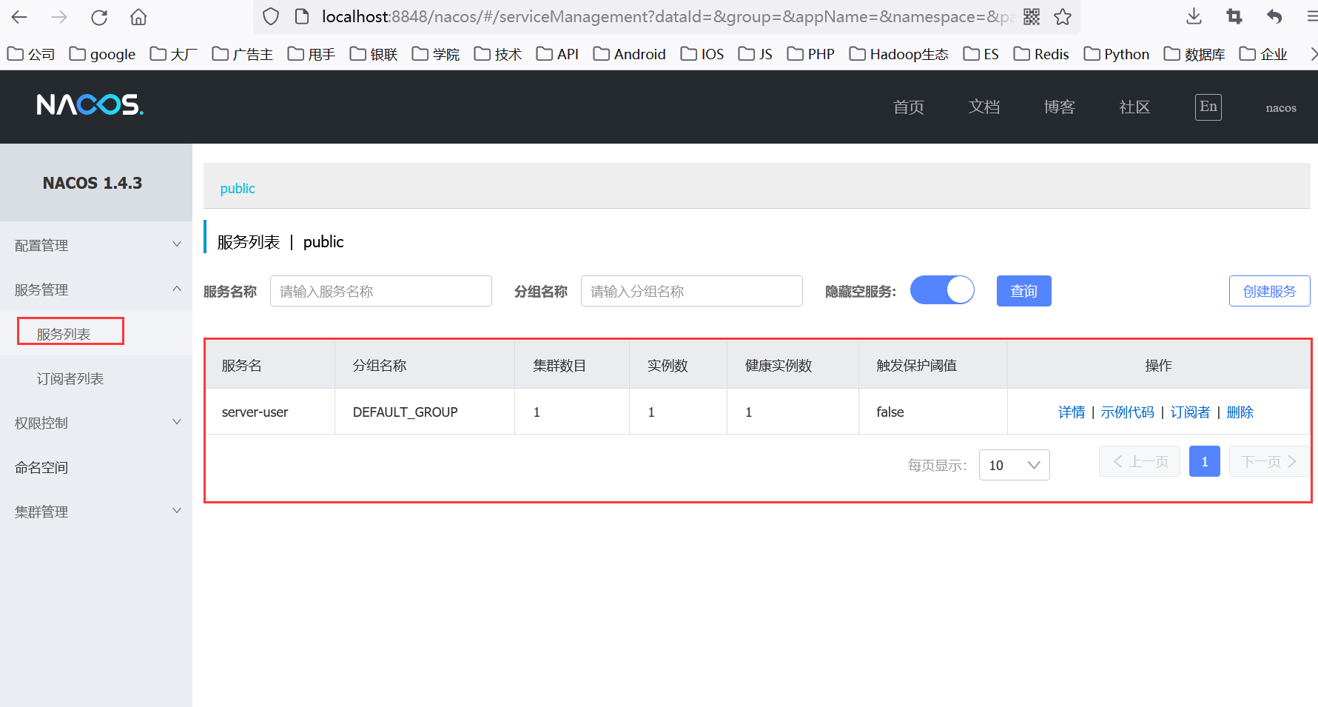Image resolution: width=1318 pixels, height=707 pixels.
Task: Click the 查询 search button
Action: click(x=1023, y=291)
